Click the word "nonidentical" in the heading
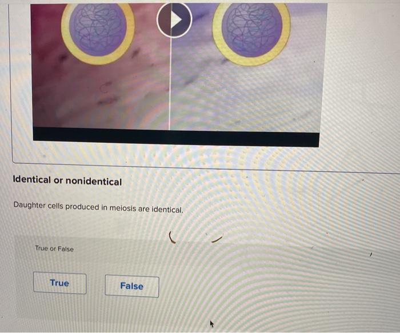Screen dimensions: 400x333 click(x=94, y=182)
